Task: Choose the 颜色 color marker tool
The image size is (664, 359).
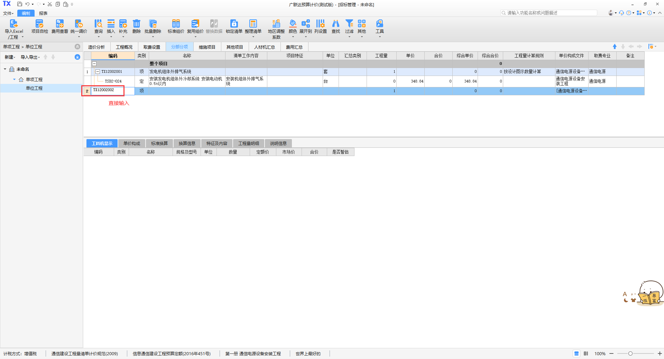Action: click(x=293, y=24)
